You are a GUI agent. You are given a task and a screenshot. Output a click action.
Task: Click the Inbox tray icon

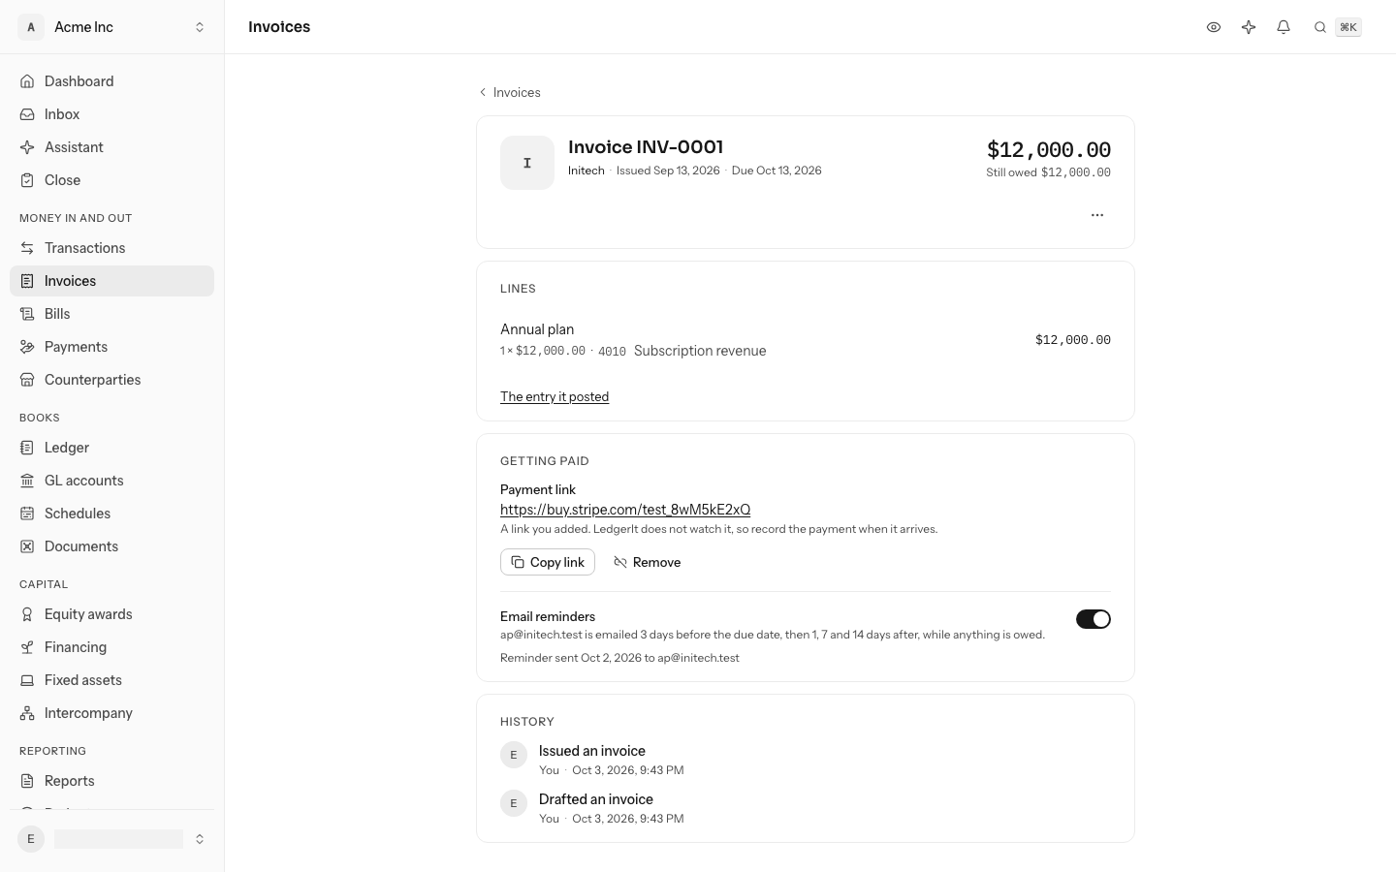click(x=27, y=114)
